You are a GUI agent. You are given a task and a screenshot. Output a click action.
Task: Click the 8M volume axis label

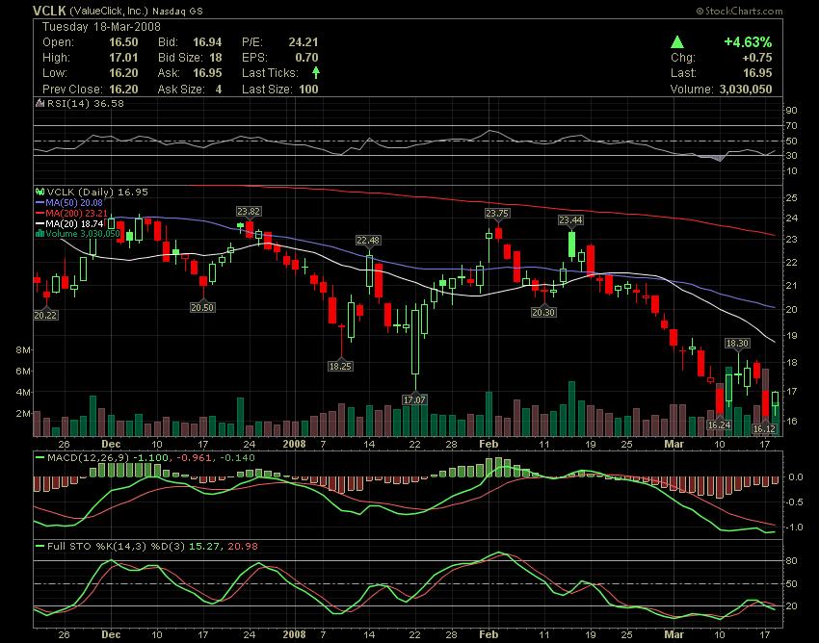(22, 349)
